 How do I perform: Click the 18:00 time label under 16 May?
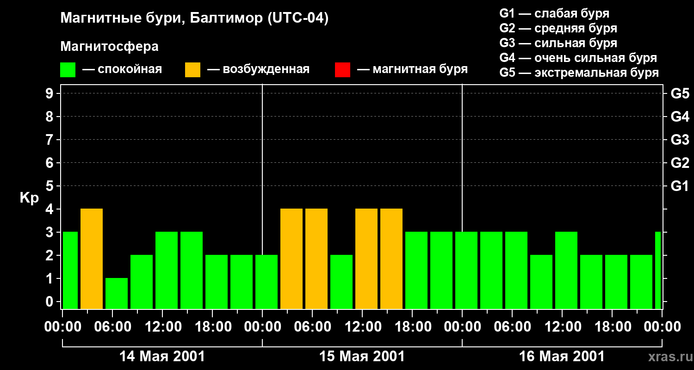point(612,327)
